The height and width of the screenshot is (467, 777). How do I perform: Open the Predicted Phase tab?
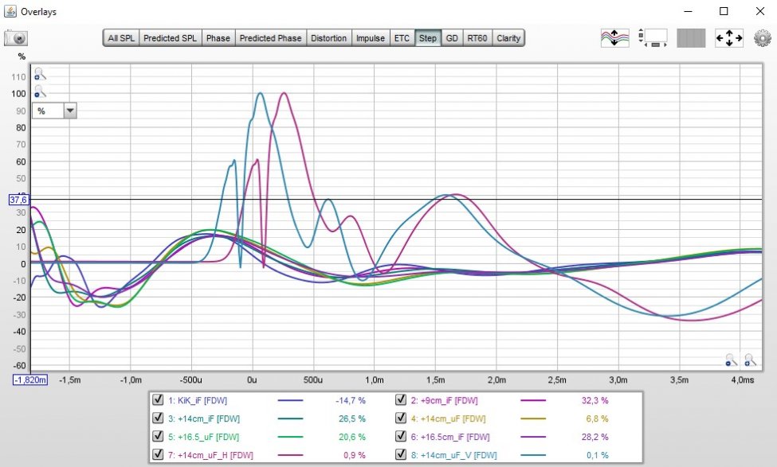click(271, 38)
